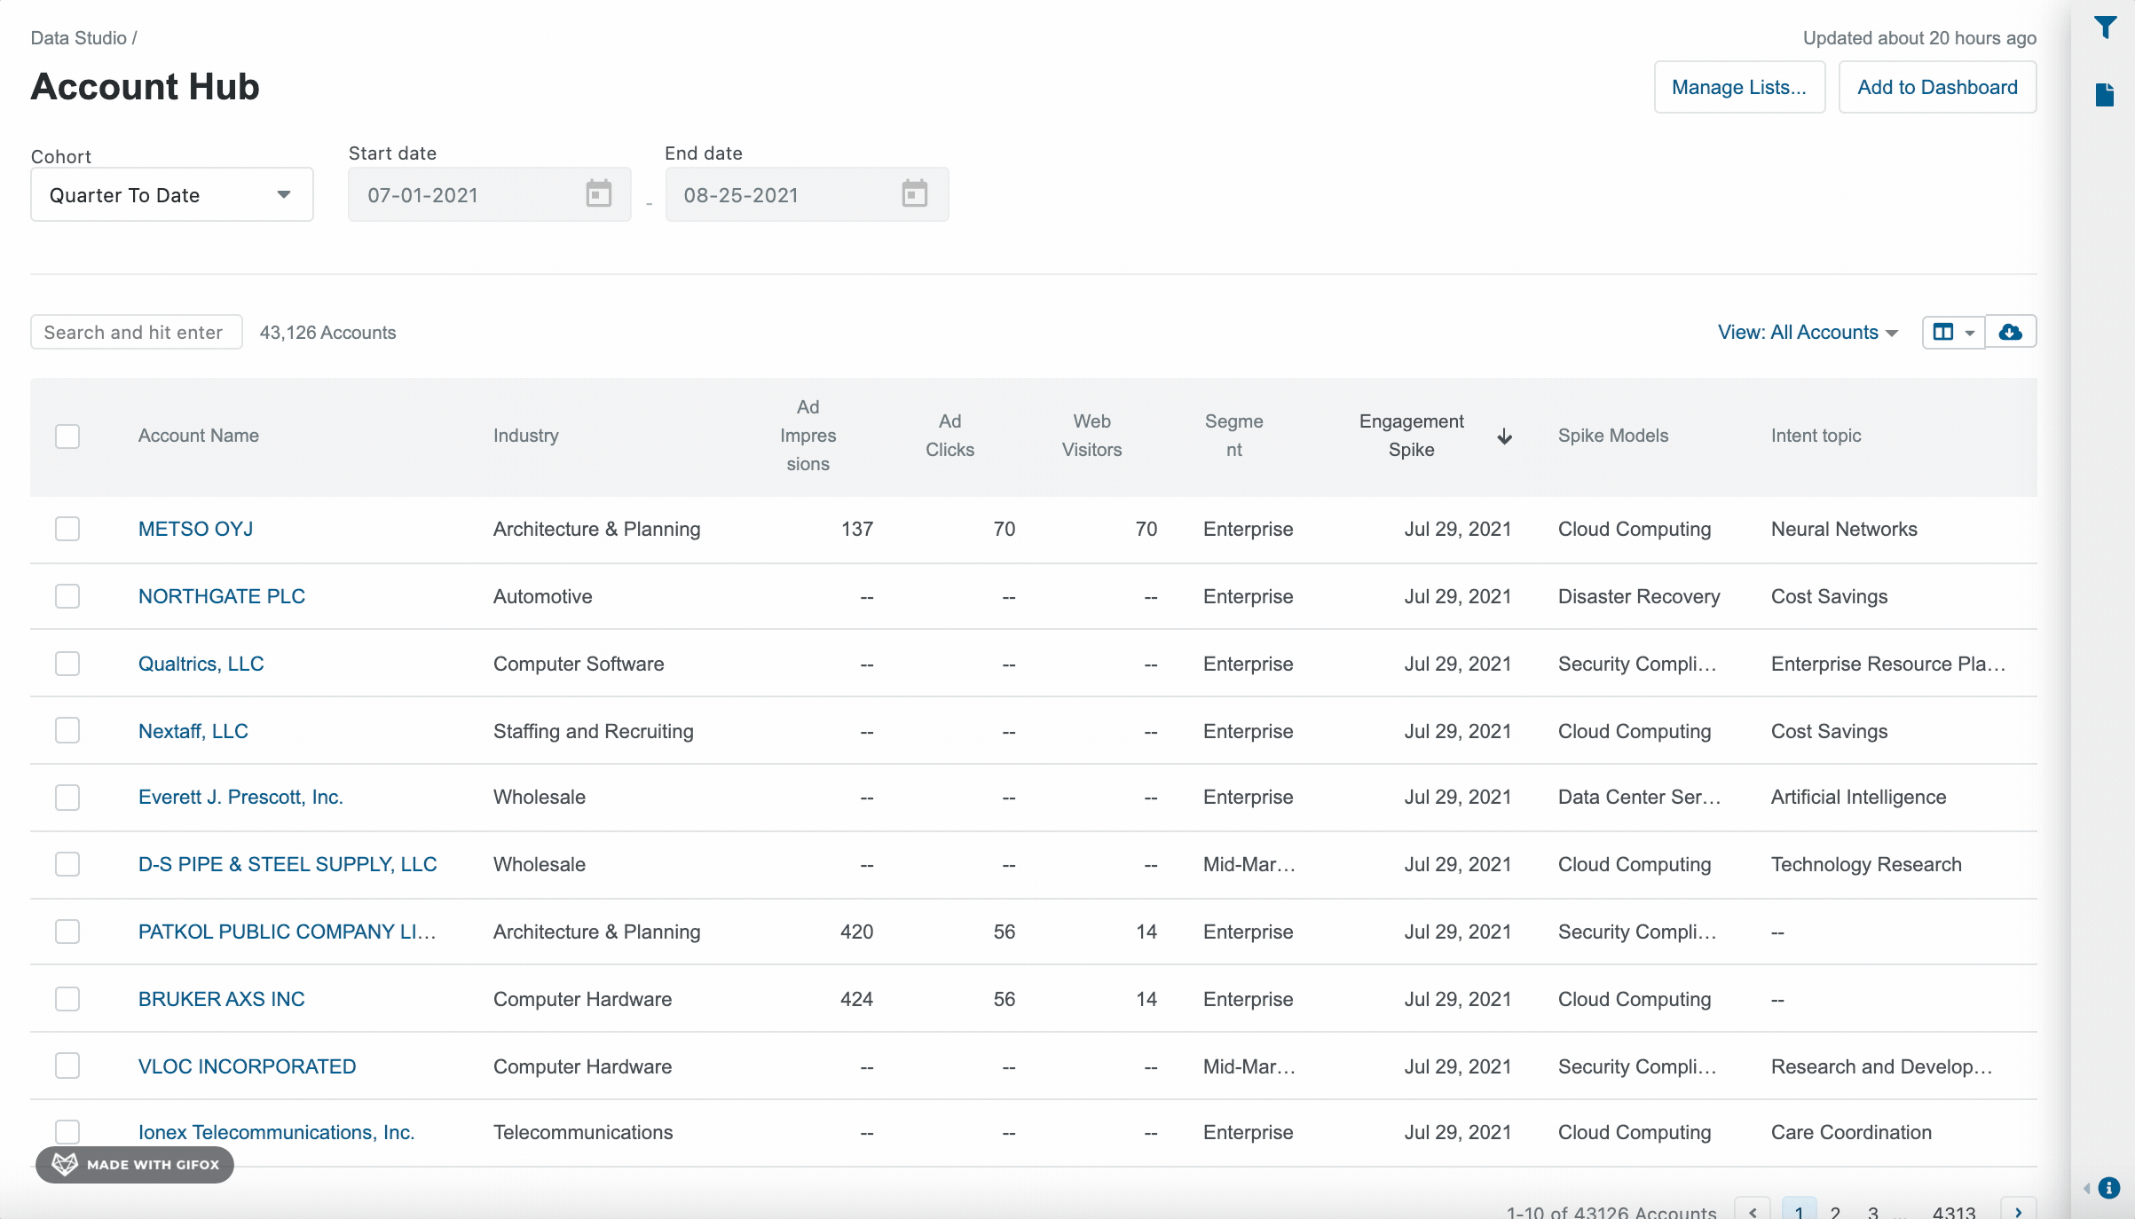Check the Everett J. Prescott row checkbox

click(67, 798)
